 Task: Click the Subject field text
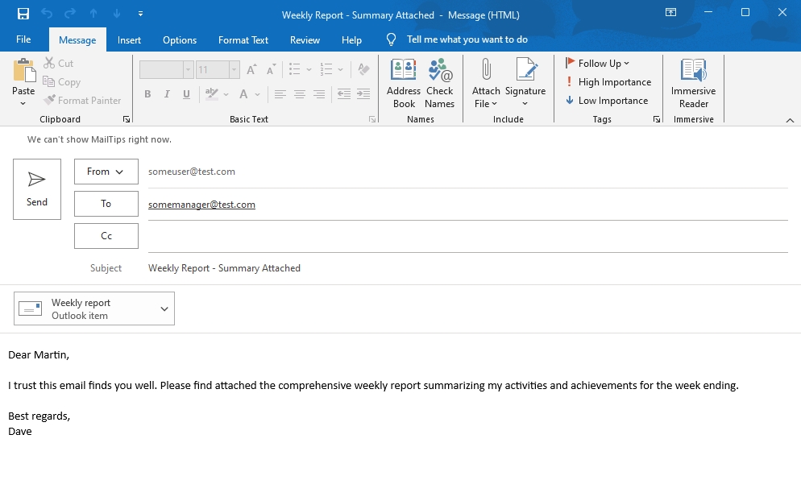224,268
